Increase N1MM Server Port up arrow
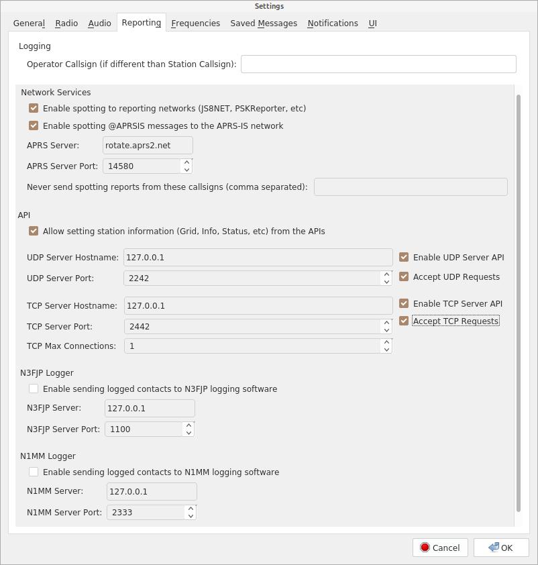Image resolution: width=538 pixels, height=565 pixels. coord(191,509)
